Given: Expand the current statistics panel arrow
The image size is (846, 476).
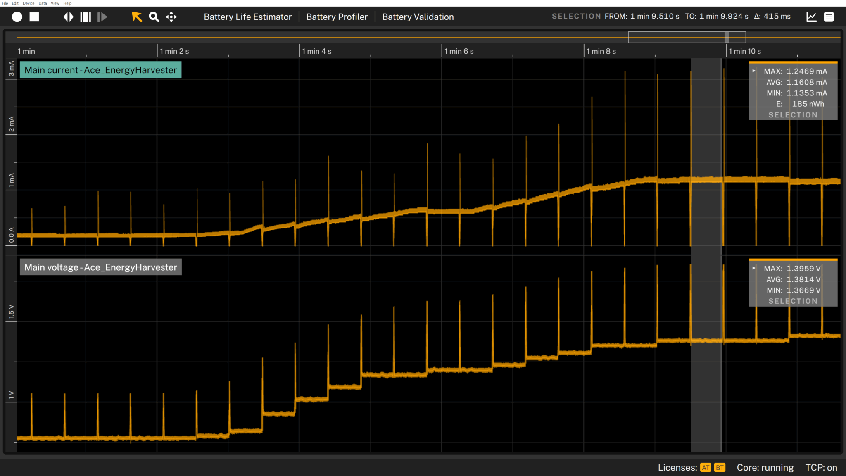Looking at the screenshot, I should pos(754,71).
